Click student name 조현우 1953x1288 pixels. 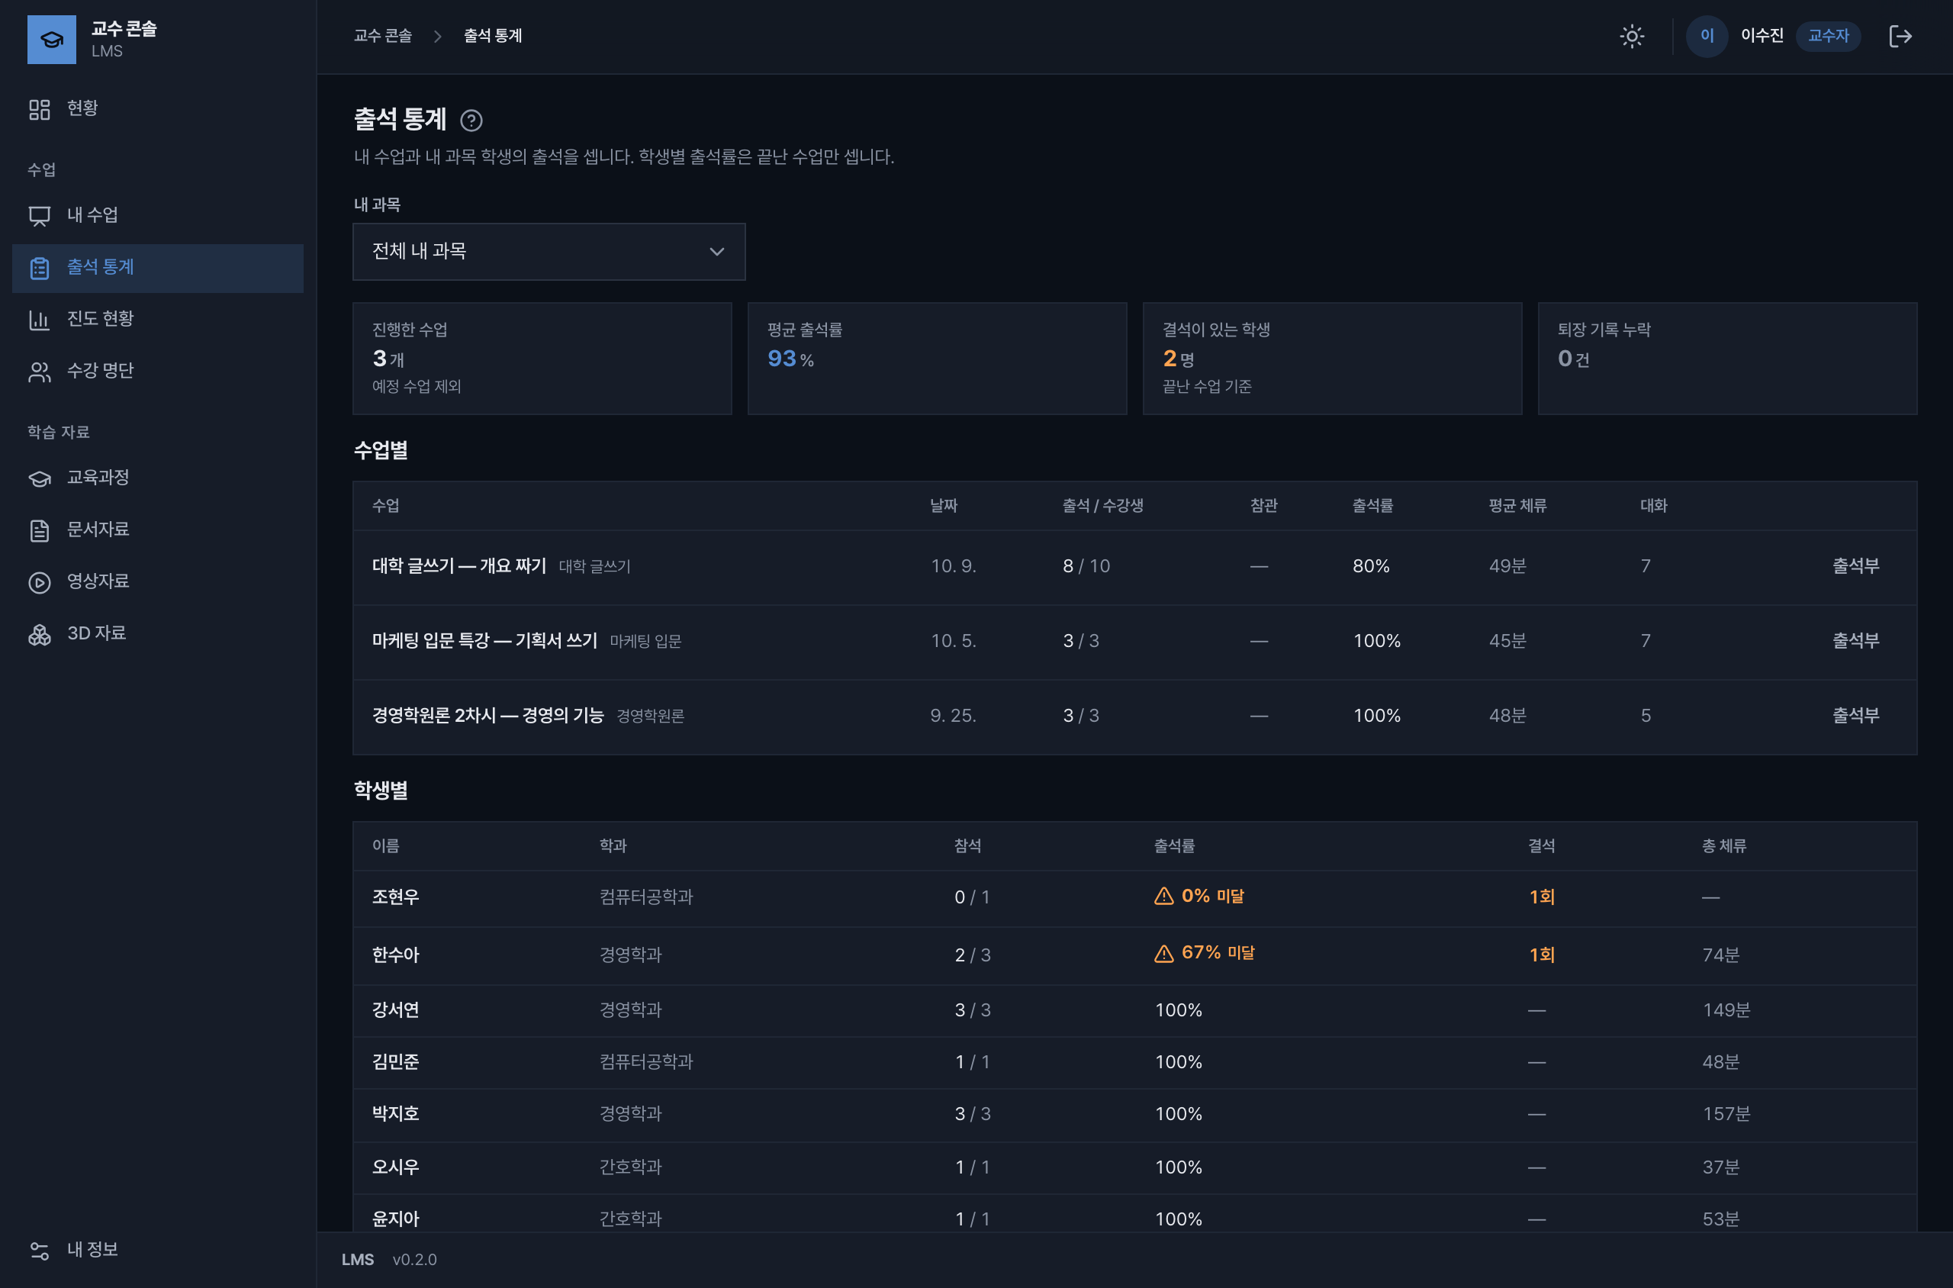point(395,897)
